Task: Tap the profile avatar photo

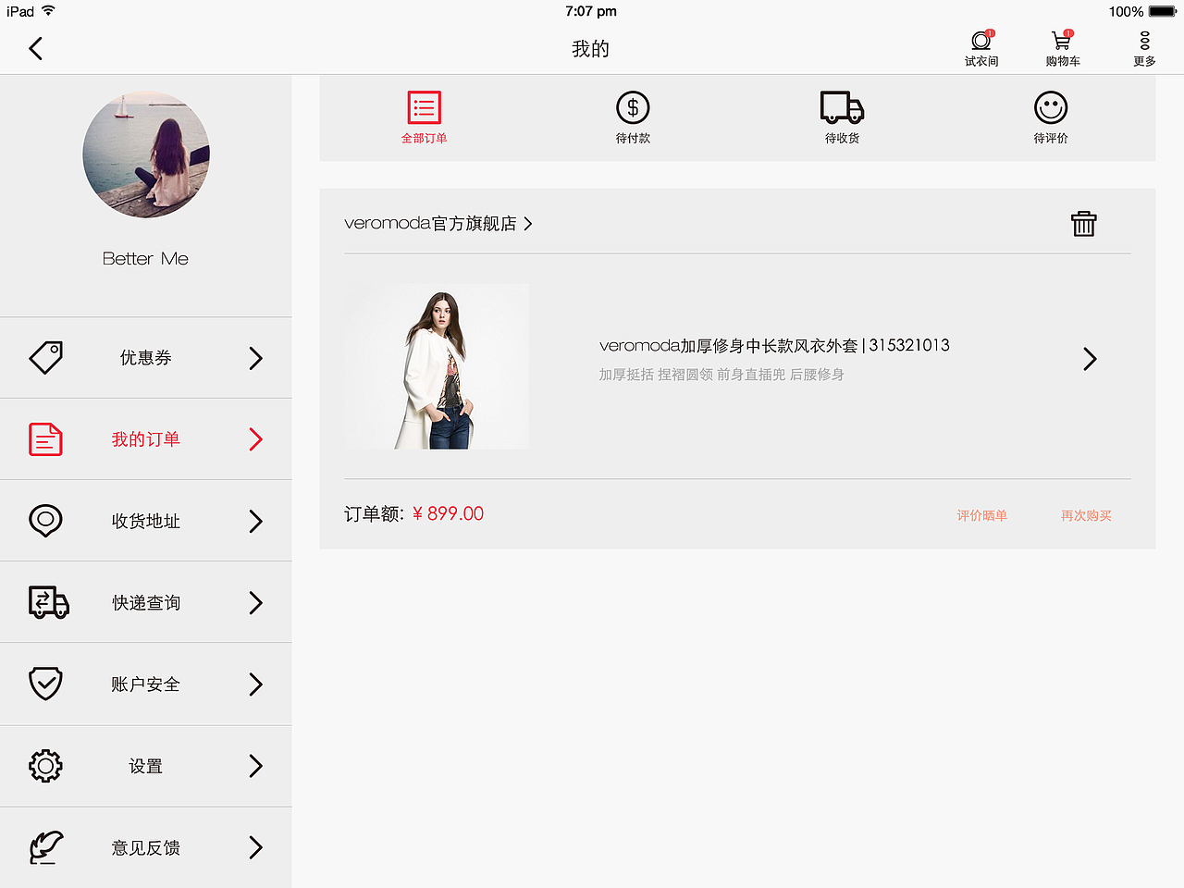Action: [146, 154]
